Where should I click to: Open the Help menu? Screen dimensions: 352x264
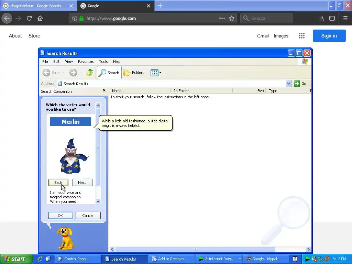point(117,62)
